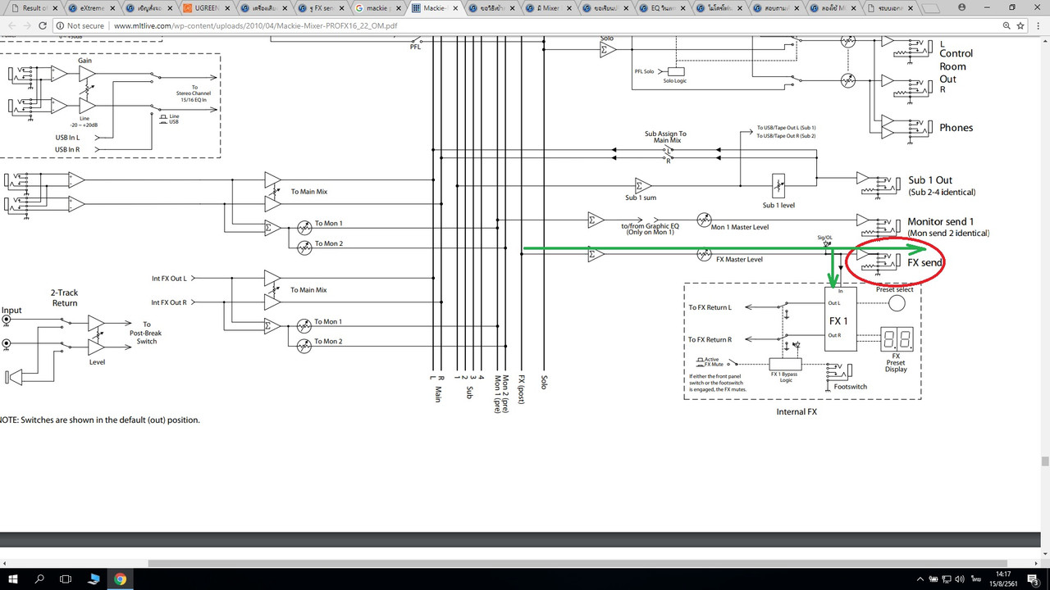Click the 'To FX Return R' label
The width and height of the screenshot is (1050, 590).
[710, 338]
